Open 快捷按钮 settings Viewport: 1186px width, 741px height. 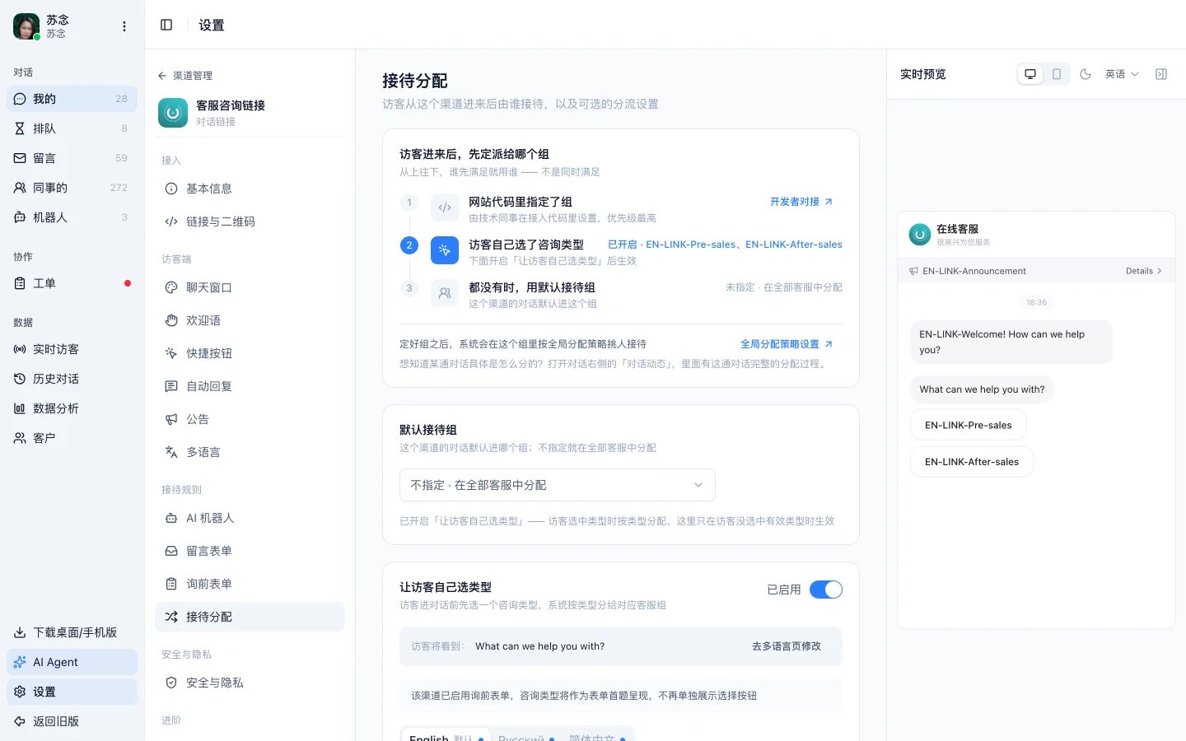[250, 353]
